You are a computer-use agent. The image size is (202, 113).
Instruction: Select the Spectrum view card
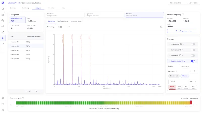[105, 15]
